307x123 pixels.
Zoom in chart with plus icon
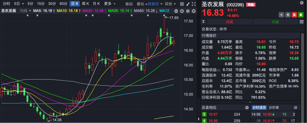point(182,11)
